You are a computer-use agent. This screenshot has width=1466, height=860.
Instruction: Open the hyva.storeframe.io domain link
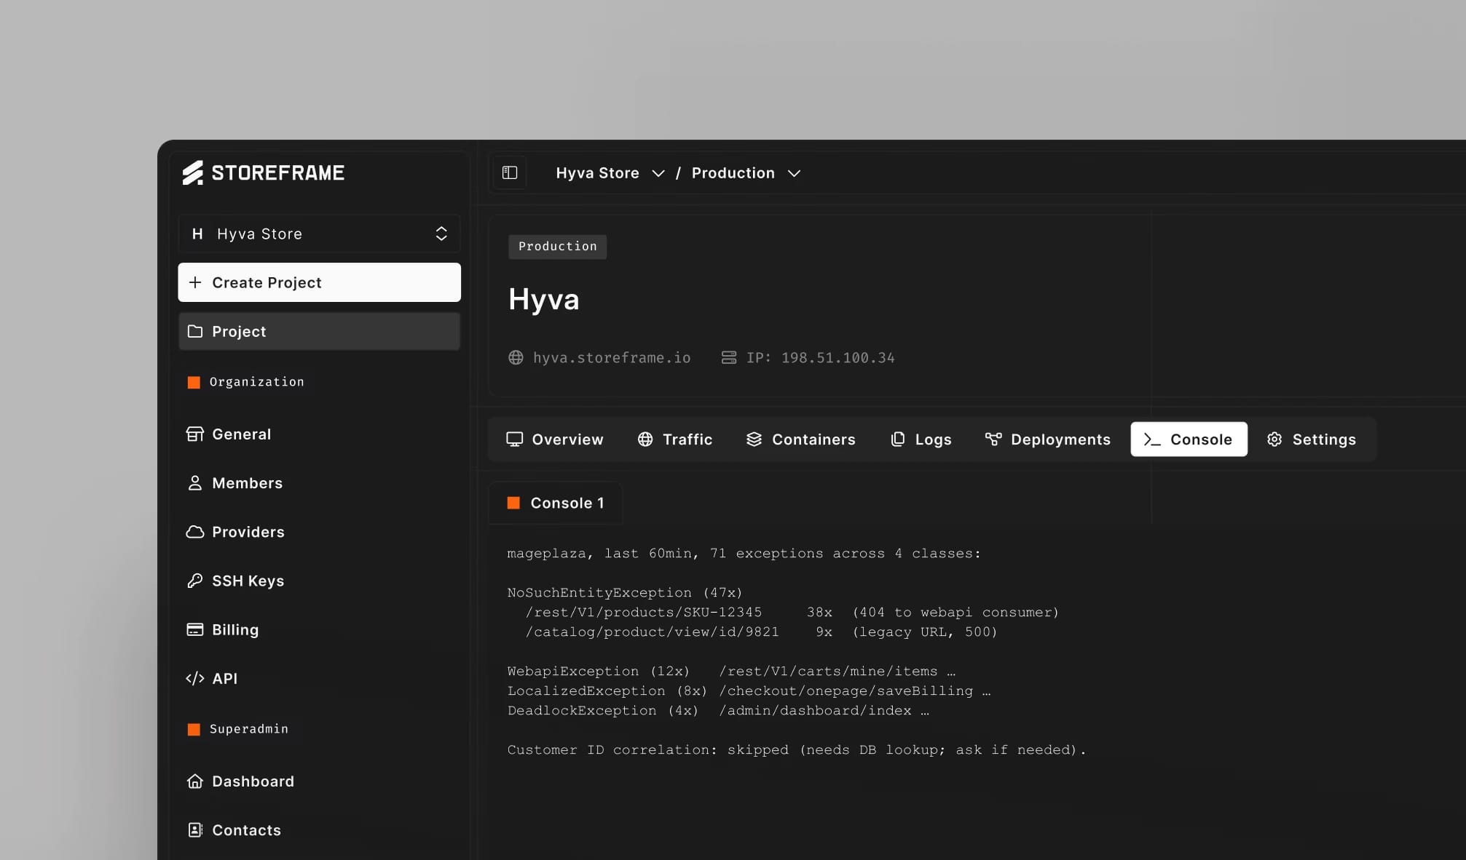coord(612,357)
